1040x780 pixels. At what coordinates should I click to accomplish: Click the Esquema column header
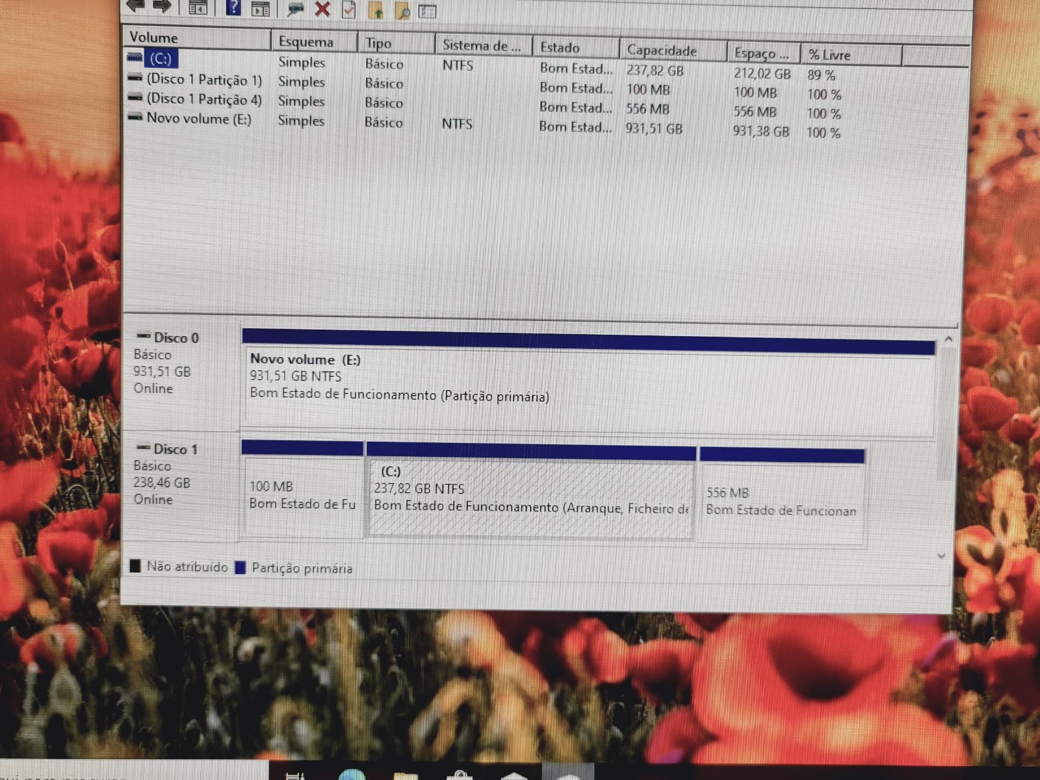314,42
